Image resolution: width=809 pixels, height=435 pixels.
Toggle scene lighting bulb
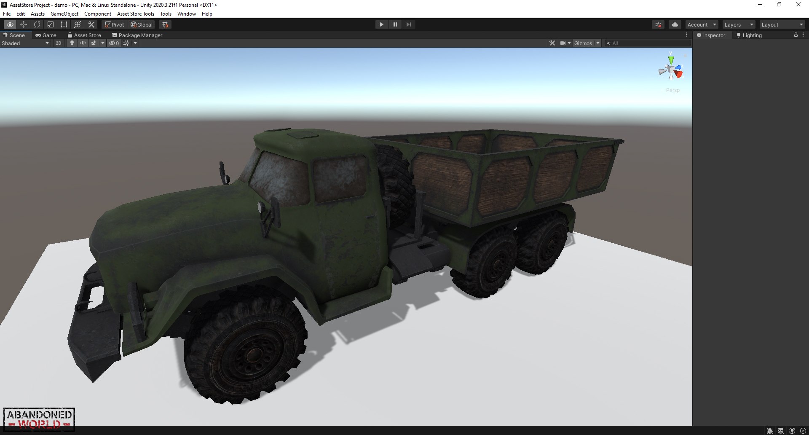pyautogui.click(x=72, y=43)
